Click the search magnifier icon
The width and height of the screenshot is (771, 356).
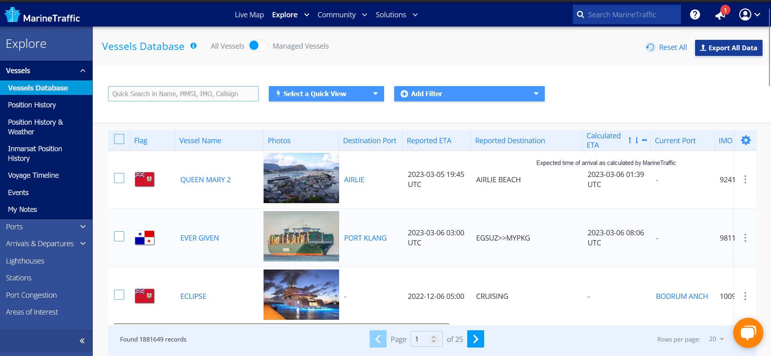click(x=580, y=14)
